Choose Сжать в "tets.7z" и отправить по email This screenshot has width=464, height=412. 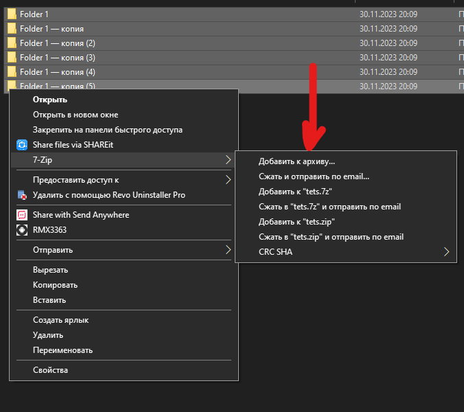[x=329, y=207]
